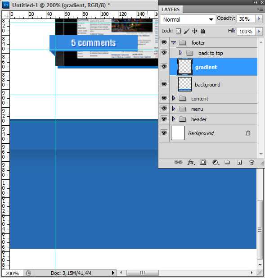Open the Normal blend mode dropdown
This screenshot has height=278, width=265.
pyautogui.click(x=188, y=19)
